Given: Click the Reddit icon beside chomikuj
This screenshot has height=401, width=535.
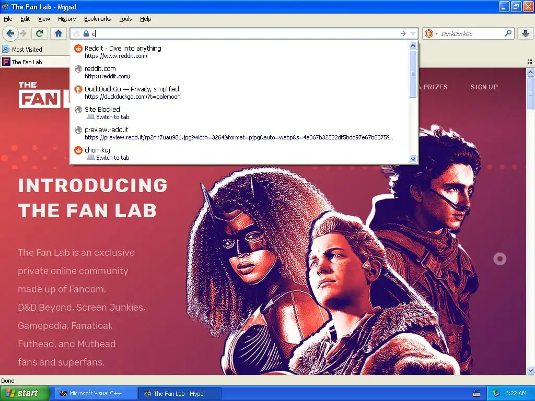Looking at the screenshot, I should (78, 150).
